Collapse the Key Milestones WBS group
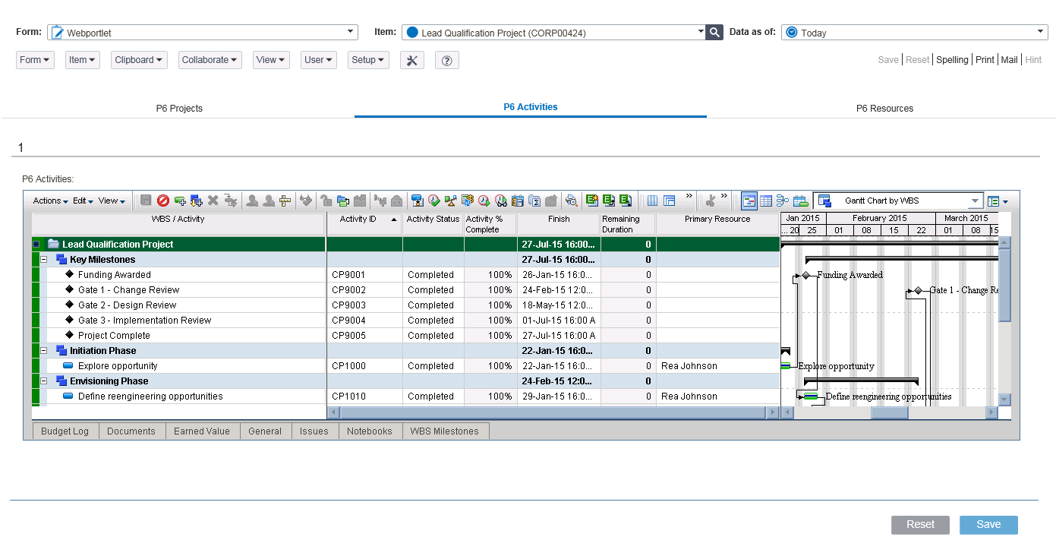1056x556 pixels. point(43,260)
